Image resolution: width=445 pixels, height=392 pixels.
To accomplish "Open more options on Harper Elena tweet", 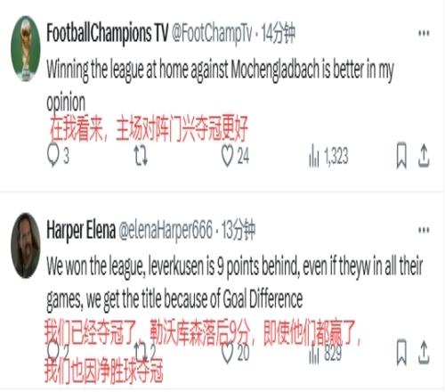I will click(424, 230).
